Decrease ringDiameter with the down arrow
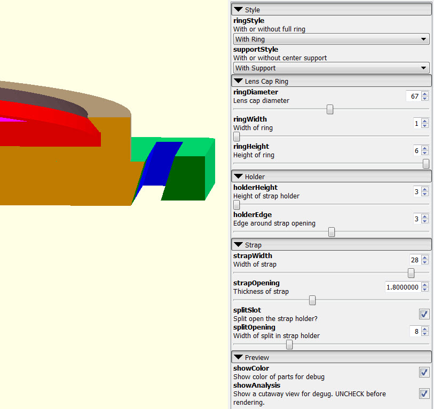This screenshot has height=409, width=434. (425, 99)
